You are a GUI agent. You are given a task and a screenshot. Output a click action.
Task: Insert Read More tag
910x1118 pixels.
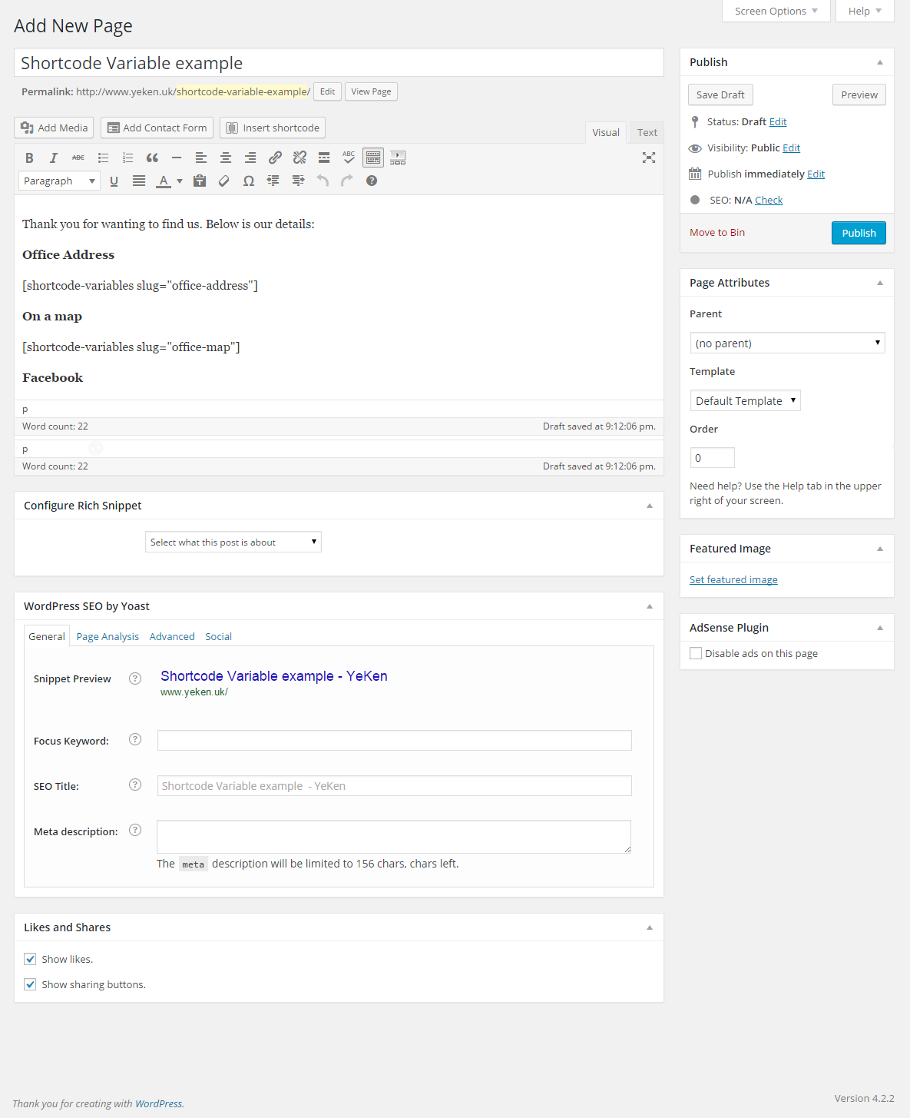point(324,158)
